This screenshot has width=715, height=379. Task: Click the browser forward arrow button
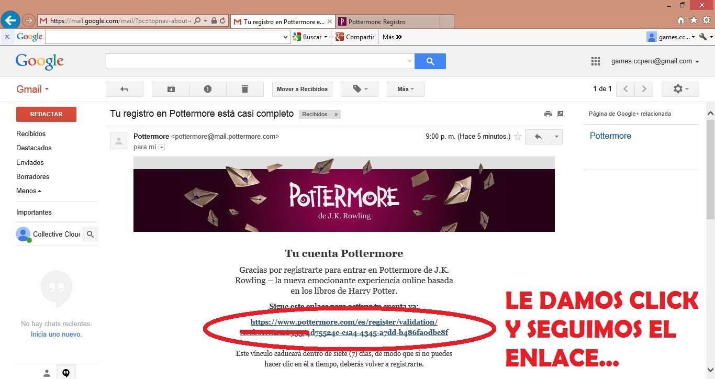[x=29, y=21]
